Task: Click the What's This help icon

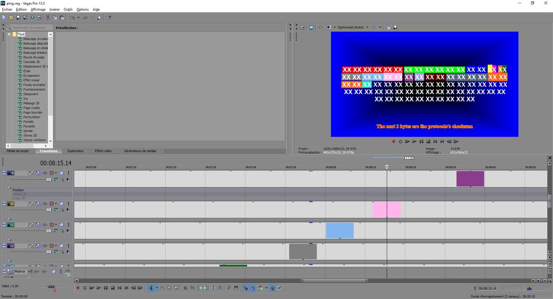Action: [x=109, y=17]
